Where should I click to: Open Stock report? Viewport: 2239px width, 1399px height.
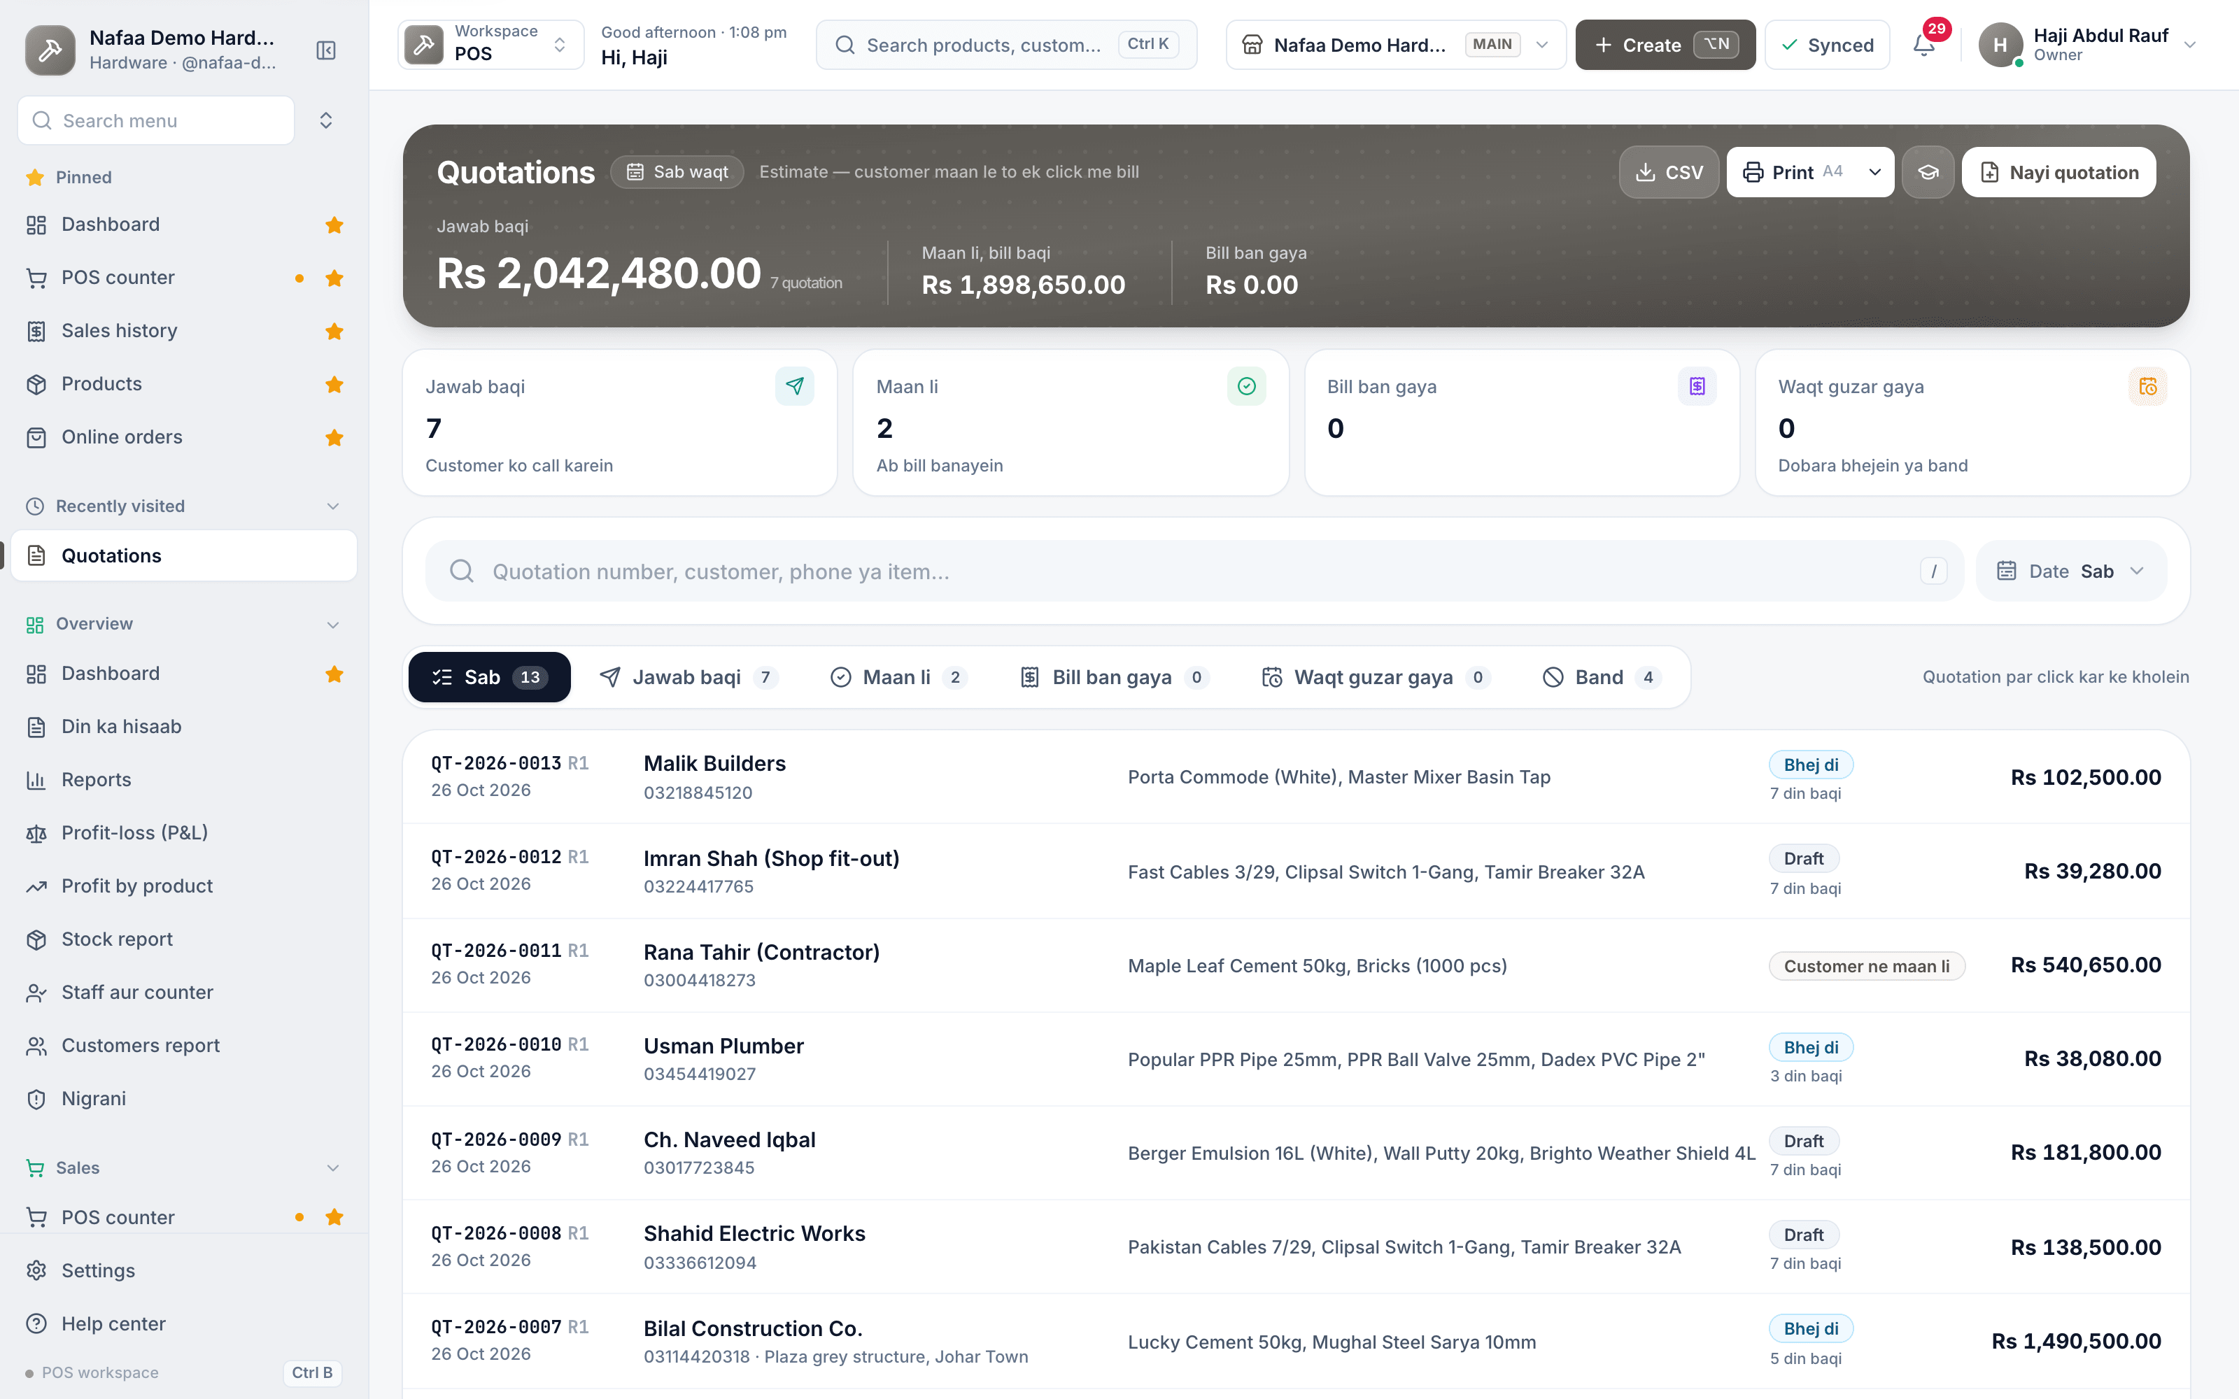pos(183,939)
